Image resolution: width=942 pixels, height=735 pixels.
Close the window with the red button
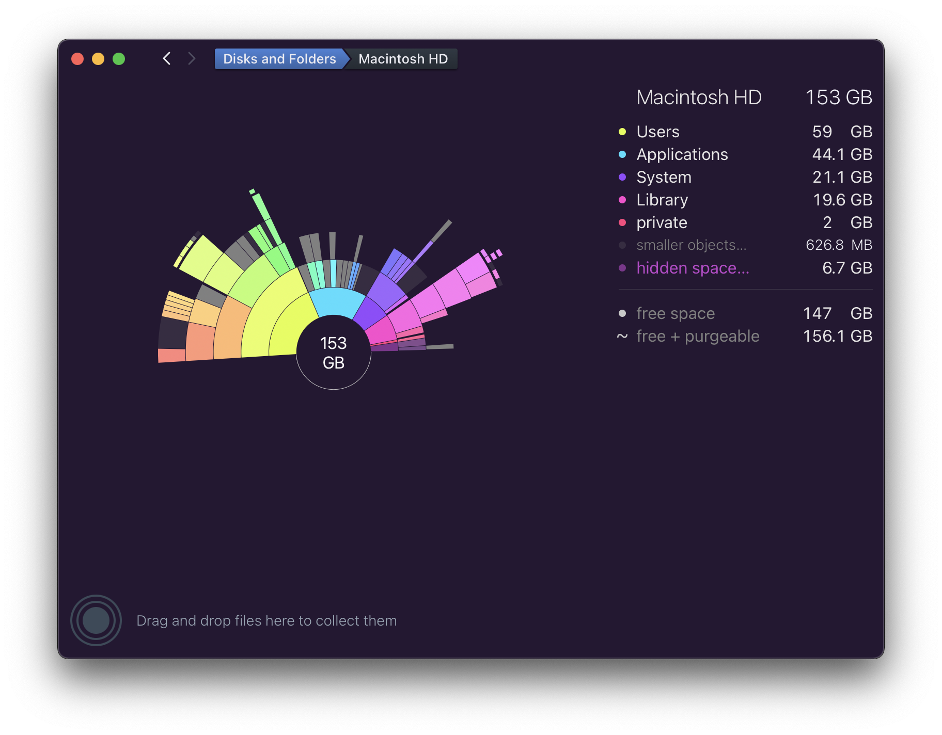(77, 59)
